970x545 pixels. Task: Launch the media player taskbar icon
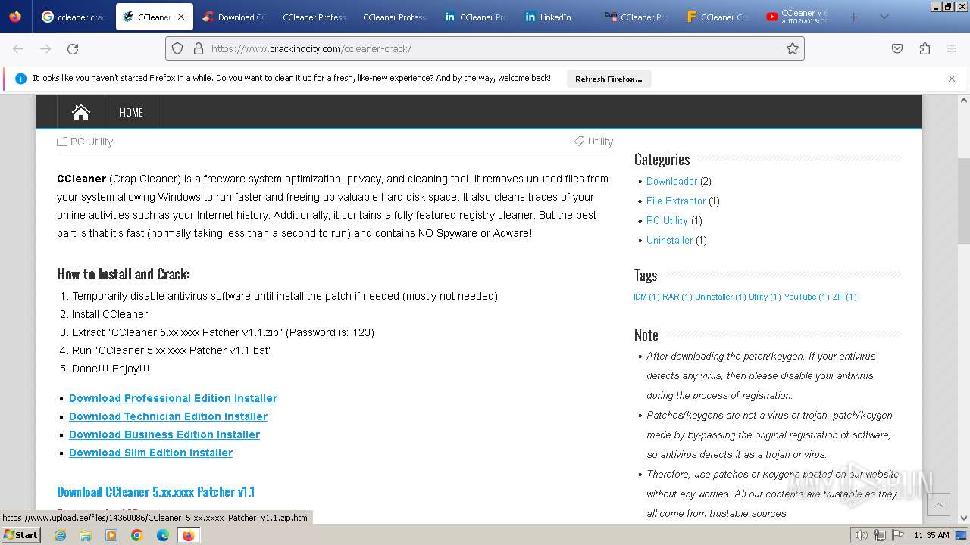pyautogui.click(x=111, y=535)
